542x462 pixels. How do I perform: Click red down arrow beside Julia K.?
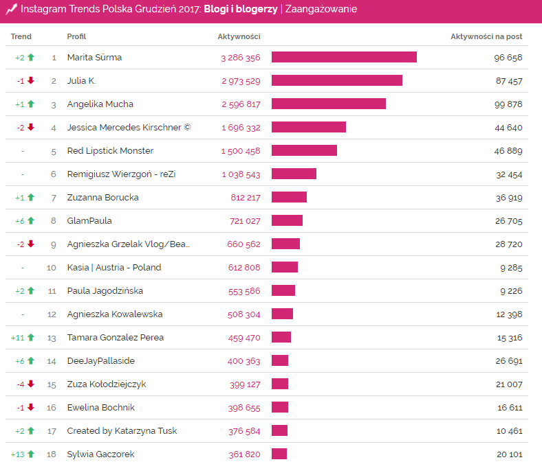pyautogui.click(x=30, y=81)
